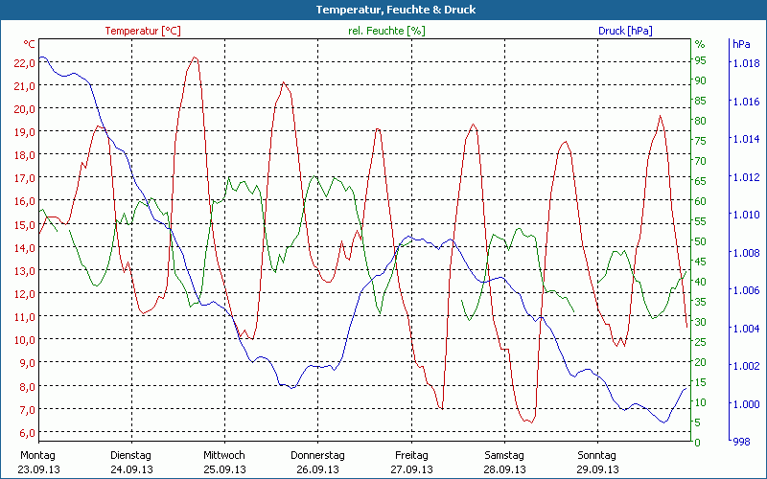The width and height of the screenshot is (767, 479).
Task: Select the Sonntag day label
Action: click(597, 455)
